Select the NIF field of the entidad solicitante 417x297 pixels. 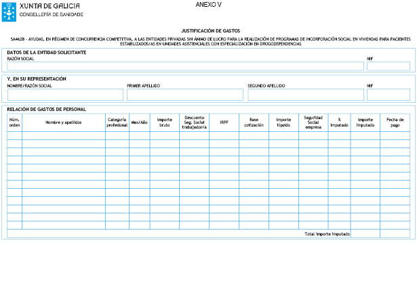(388, 66)
